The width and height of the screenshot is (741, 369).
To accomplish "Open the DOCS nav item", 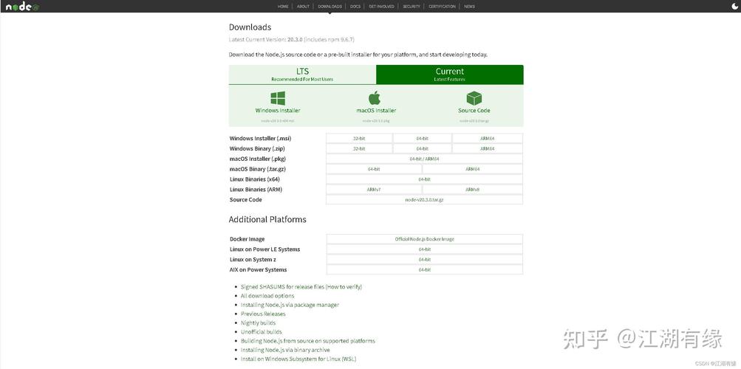I will 355,7.
